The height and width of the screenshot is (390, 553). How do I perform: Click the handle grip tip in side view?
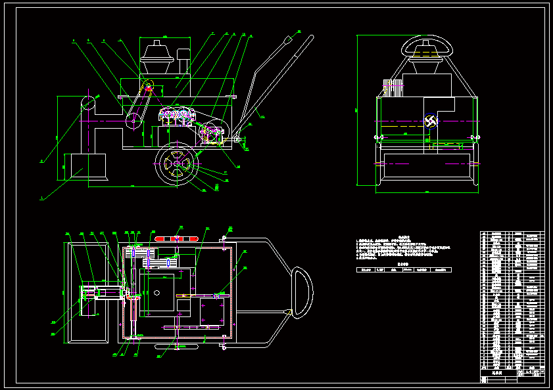click(x=288, y=39)
